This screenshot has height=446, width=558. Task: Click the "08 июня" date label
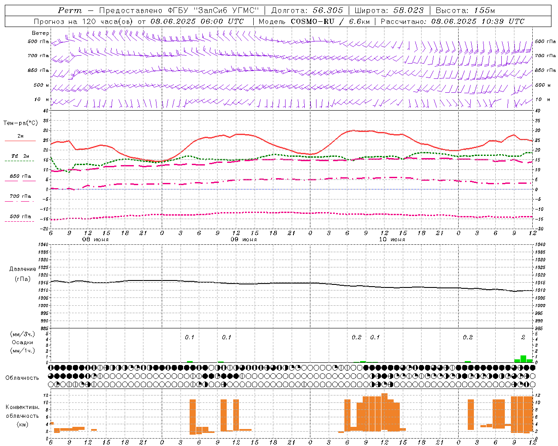pos(95,240)
